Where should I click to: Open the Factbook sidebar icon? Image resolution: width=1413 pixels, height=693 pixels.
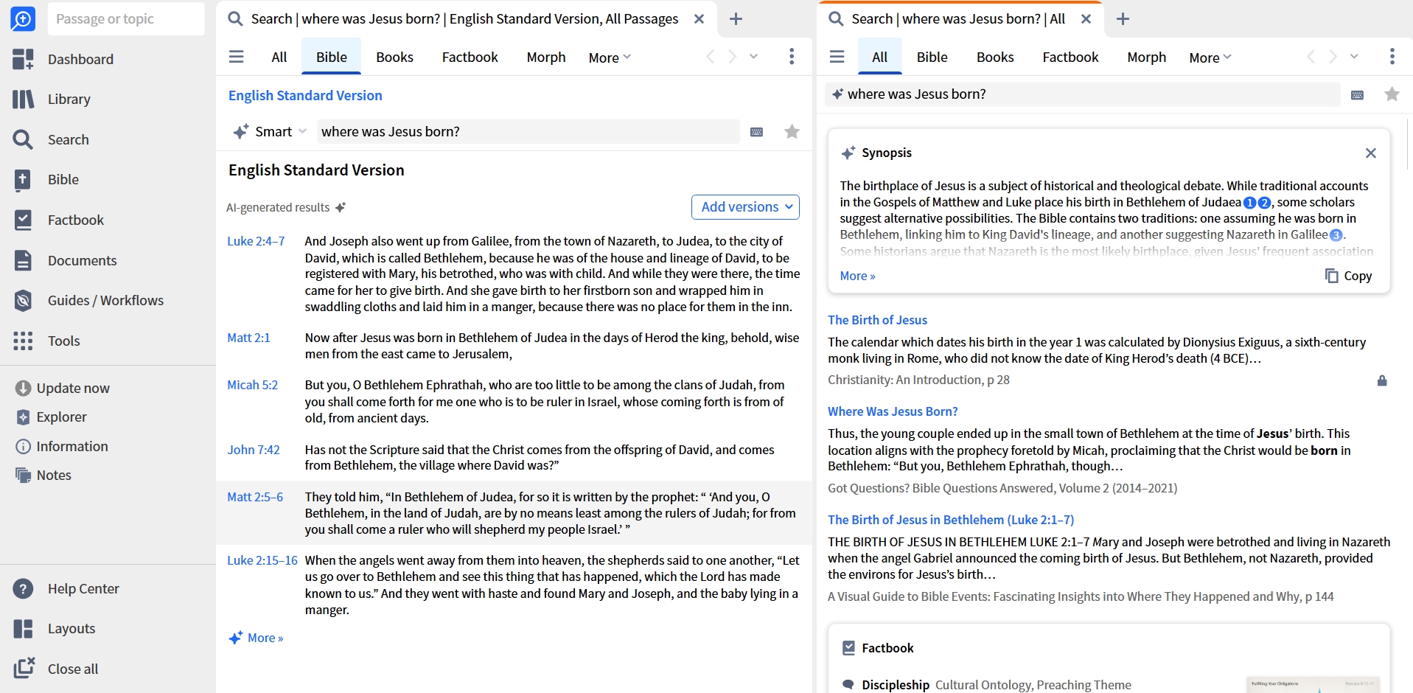[x=23, y=220]
